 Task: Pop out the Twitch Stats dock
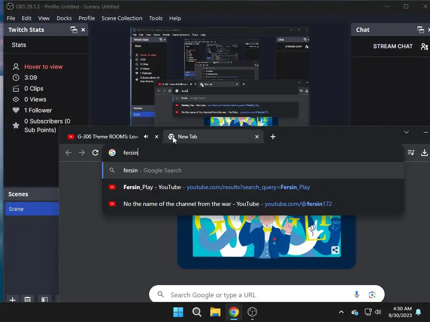pos(74,30)
